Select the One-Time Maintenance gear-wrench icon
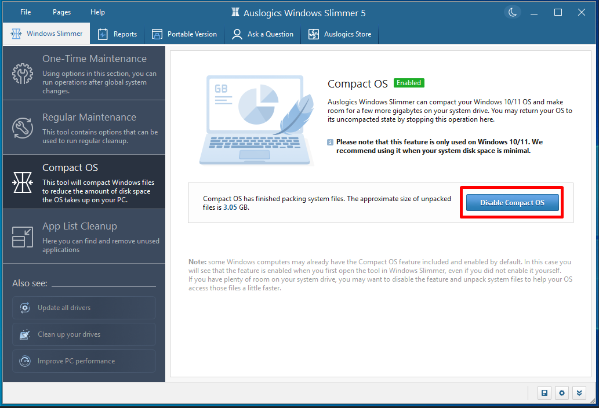599x408 pixels. coord(23,73)
